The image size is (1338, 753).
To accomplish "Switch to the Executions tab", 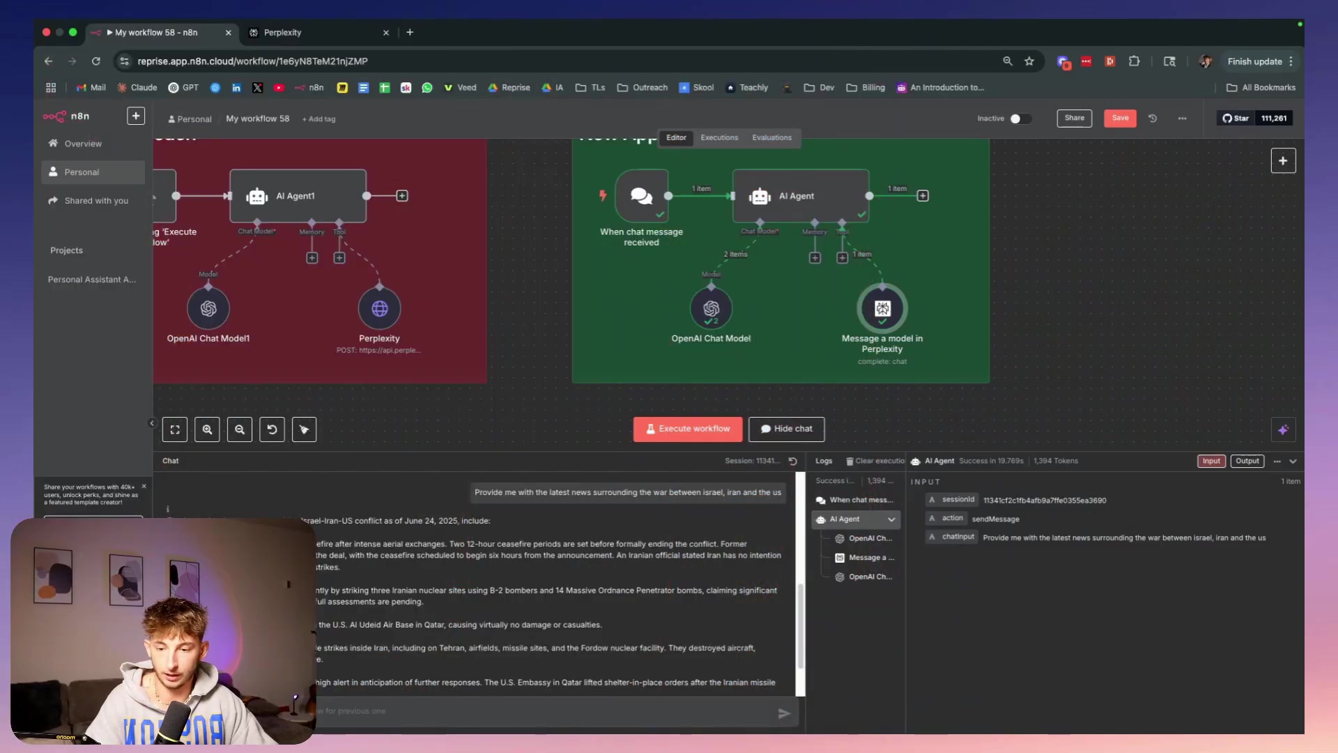I will pyautogui.click(x=719, y=138).
